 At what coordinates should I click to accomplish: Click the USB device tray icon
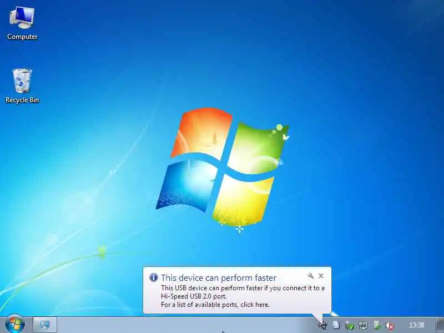click(x=323, y=325)
